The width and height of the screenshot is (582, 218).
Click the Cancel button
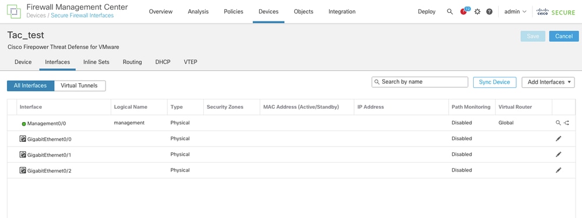564,36
